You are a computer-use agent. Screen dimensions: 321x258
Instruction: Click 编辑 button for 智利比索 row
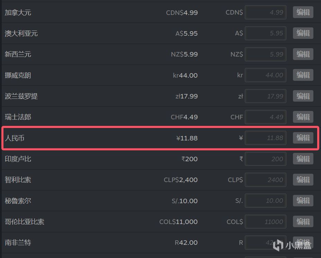(x=303, y=180)
